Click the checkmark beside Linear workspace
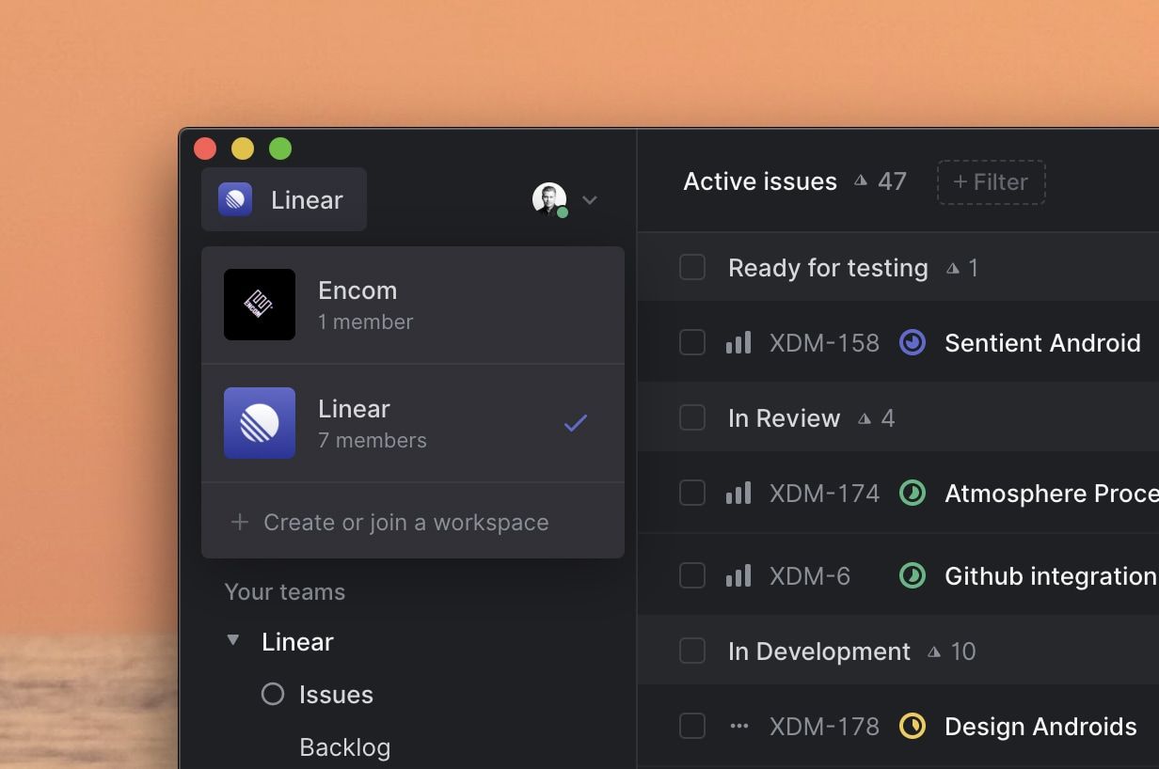Viewport: 1159px width, 769px height. (576, 423)
